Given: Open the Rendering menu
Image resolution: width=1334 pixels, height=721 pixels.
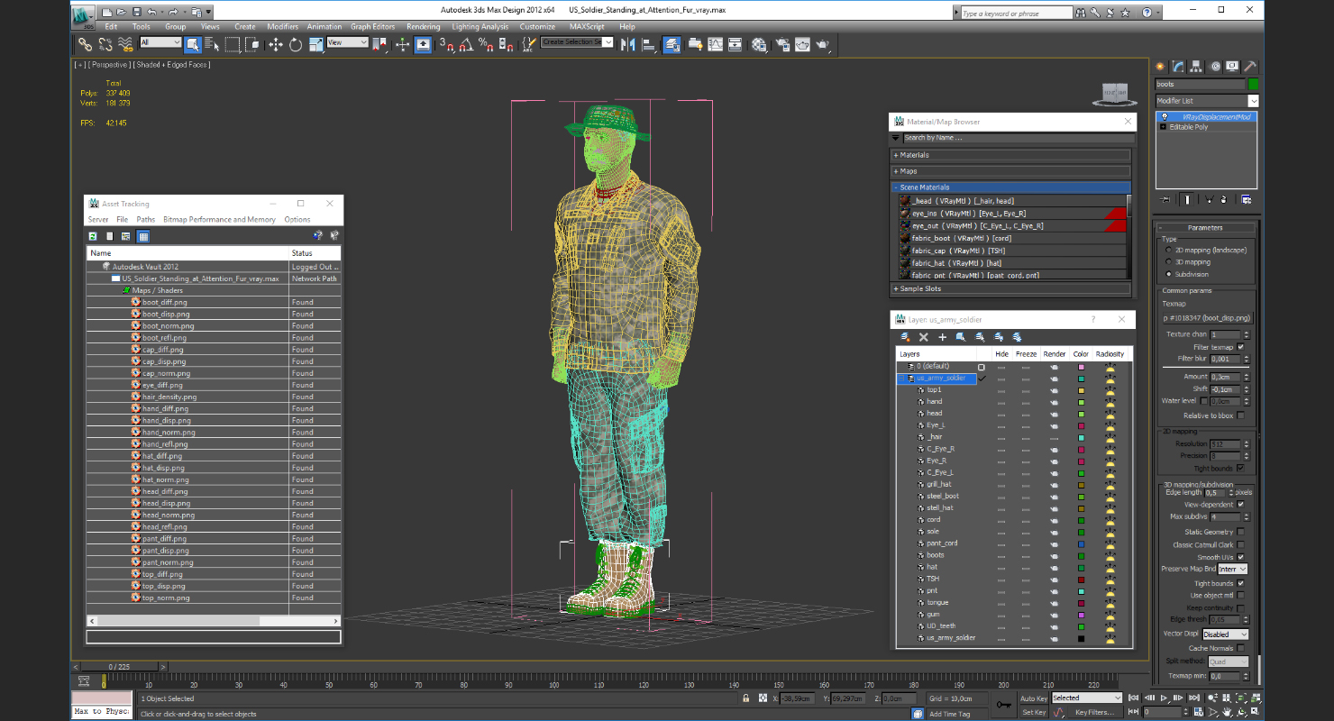Looking at the screenshot, I should click(423, 27).
